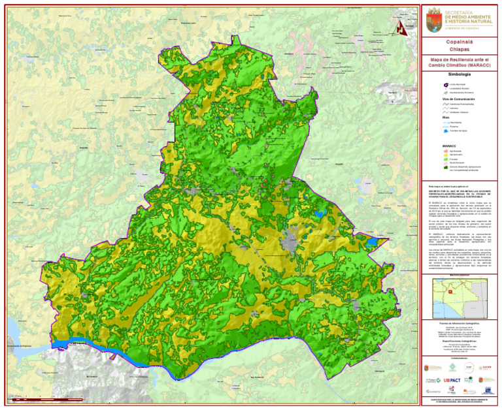Click the Cuerpos de Agua legend symbol
502x410 pixels.
(x=446, y=131)
